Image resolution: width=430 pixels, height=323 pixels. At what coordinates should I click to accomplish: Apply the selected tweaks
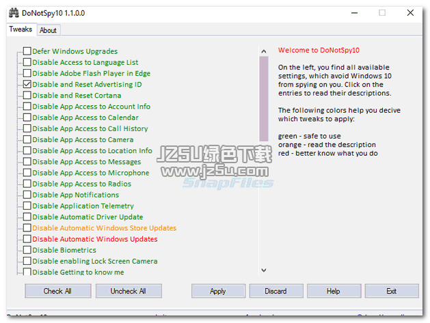(x=218, y=291)
